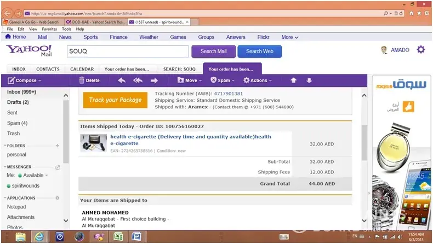The width and height of the screenshot is (433, 244).
Task: Open the Actions dropdown menu
Action: pyautogui.click(x=258, y=80)
